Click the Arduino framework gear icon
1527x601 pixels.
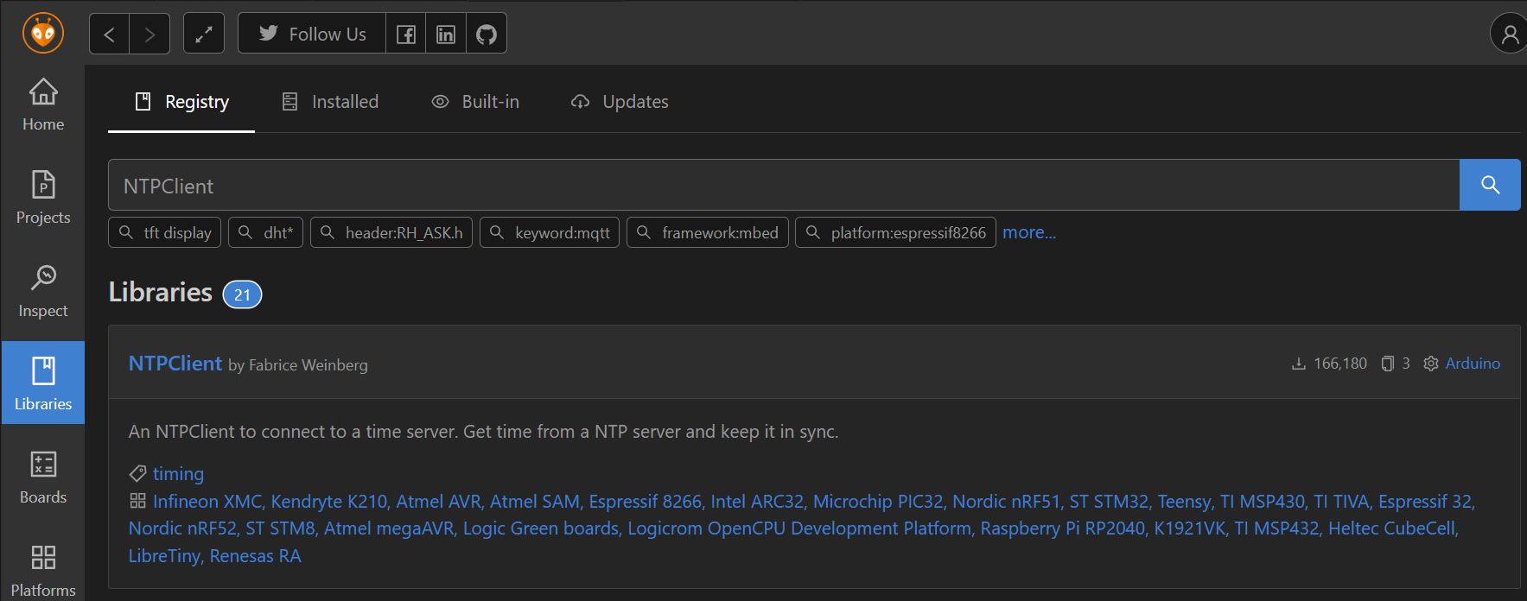coord(1431,364)
